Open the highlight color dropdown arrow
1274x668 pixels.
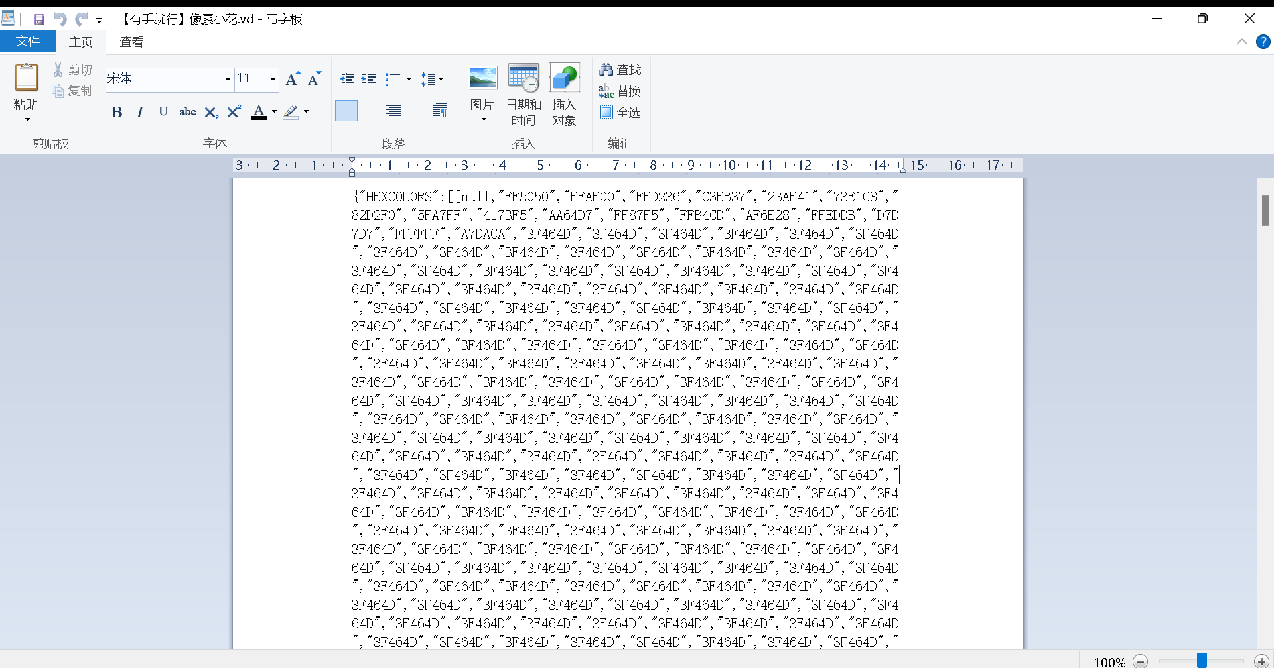tap(306, 112)
